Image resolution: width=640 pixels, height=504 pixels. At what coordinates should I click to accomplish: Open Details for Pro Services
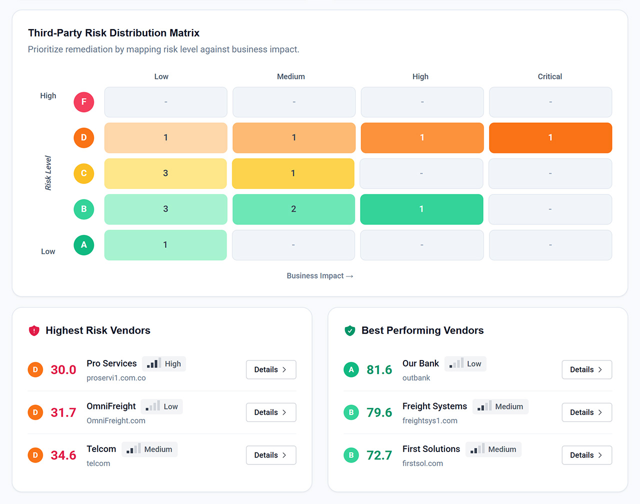(271, 369)
